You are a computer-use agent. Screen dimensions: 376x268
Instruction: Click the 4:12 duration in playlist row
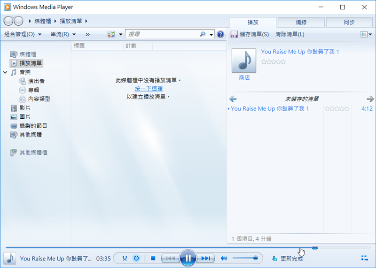(367, 109)
